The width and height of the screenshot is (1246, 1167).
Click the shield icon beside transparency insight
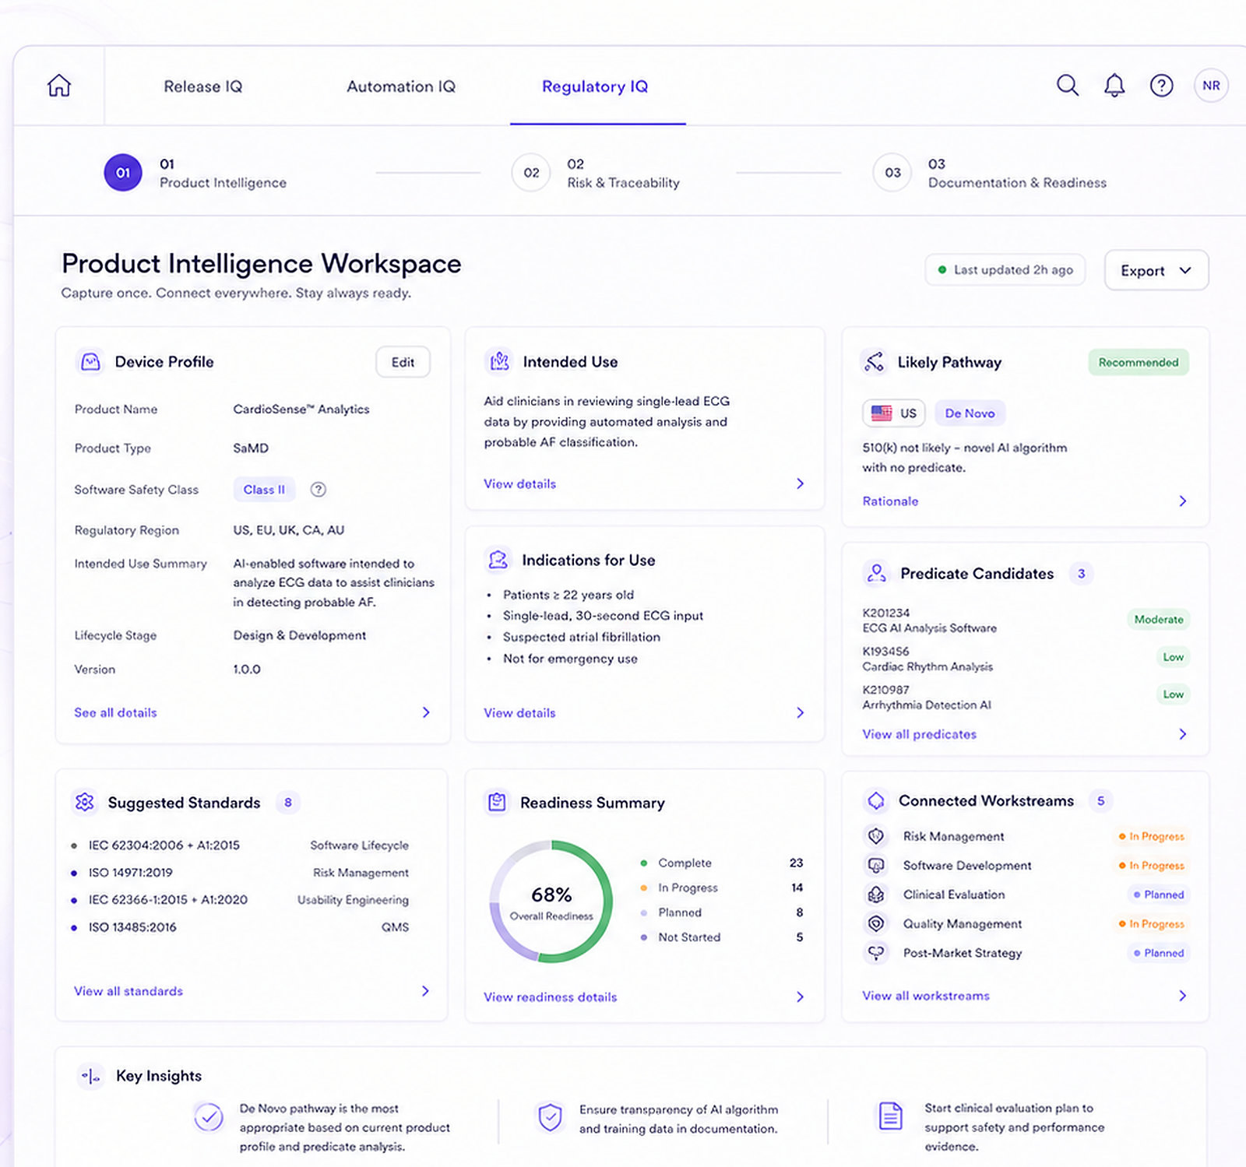(x=550, y=1117)
